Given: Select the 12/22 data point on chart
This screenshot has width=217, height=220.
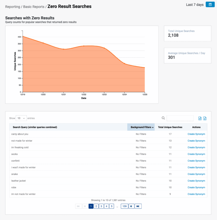Looking at the screenshot, I should [84, 46].
